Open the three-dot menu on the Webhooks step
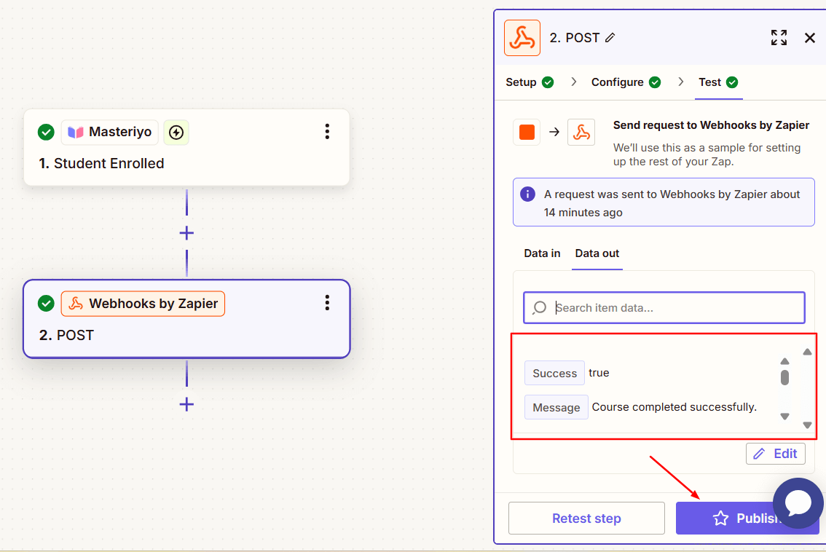 327,303
